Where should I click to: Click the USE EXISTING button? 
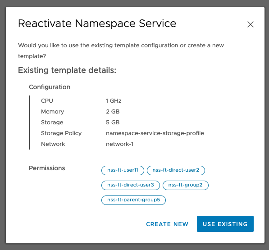(x=225, y=224)
